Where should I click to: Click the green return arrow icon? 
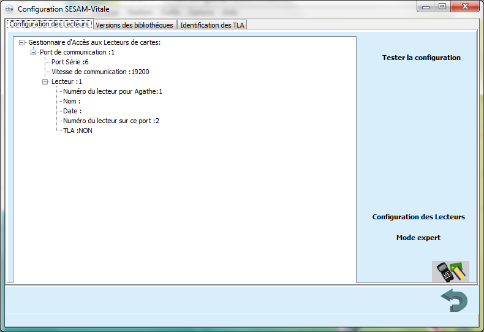454,300
